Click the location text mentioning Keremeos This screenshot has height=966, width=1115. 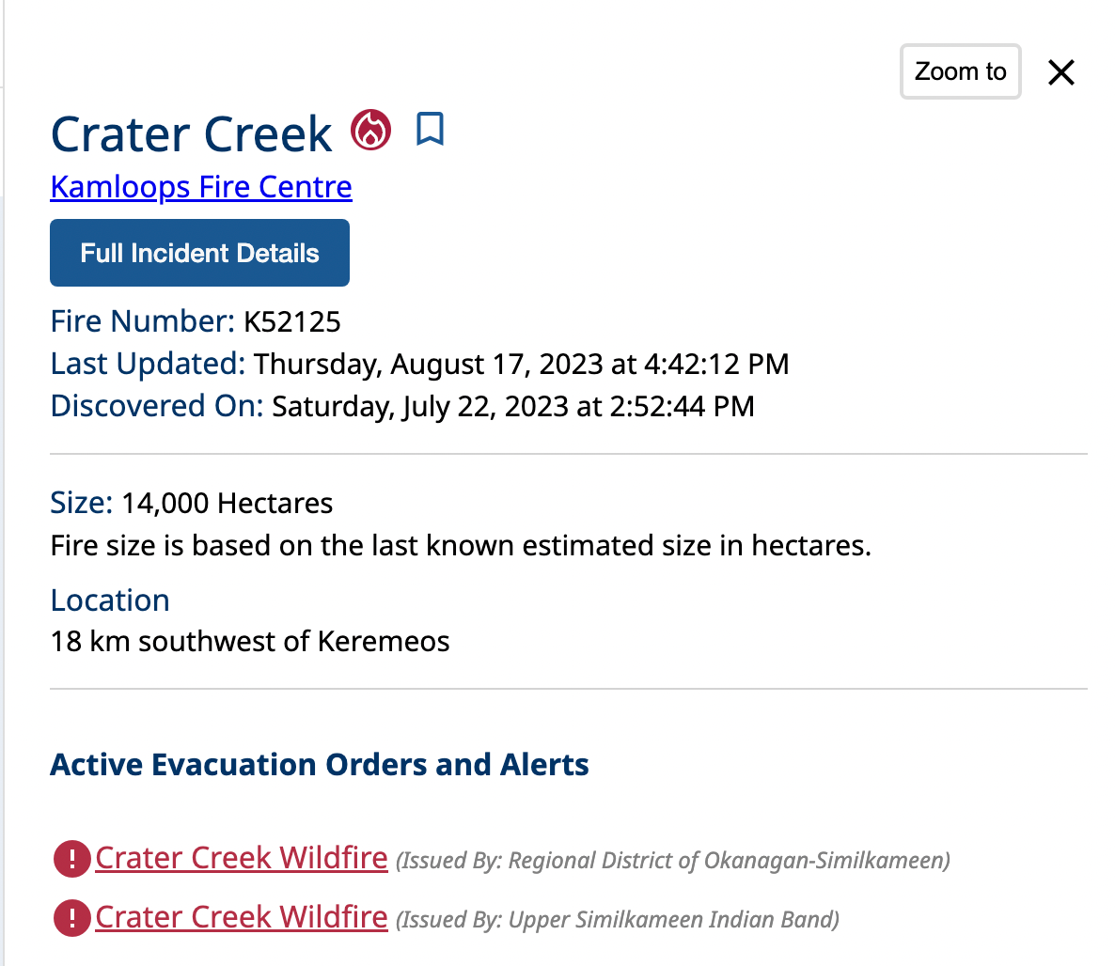[x=250, y=641]
